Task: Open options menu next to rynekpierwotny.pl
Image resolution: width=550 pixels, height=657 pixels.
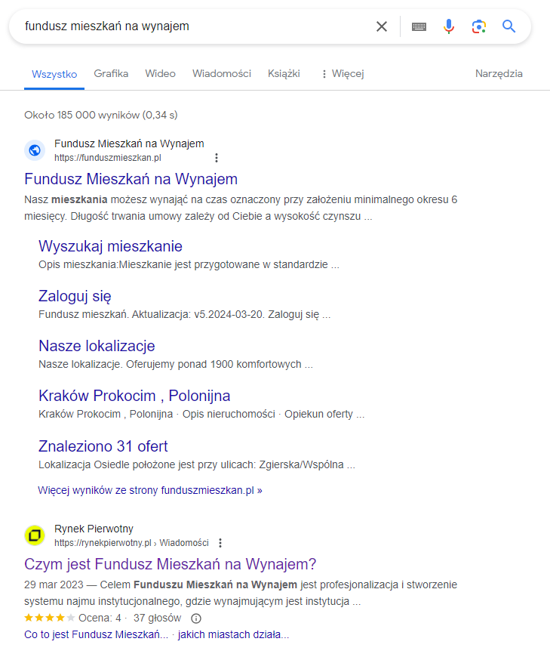Action: click(220, 543)
